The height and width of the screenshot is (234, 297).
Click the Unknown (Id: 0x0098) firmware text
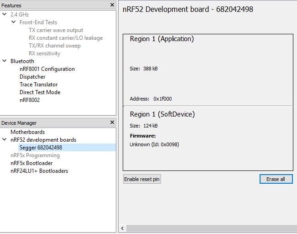coord(154,144)
